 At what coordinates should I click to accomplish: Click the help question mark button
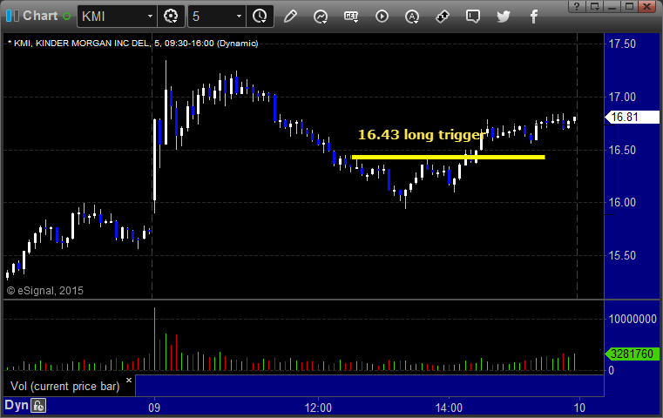point(577,6)
